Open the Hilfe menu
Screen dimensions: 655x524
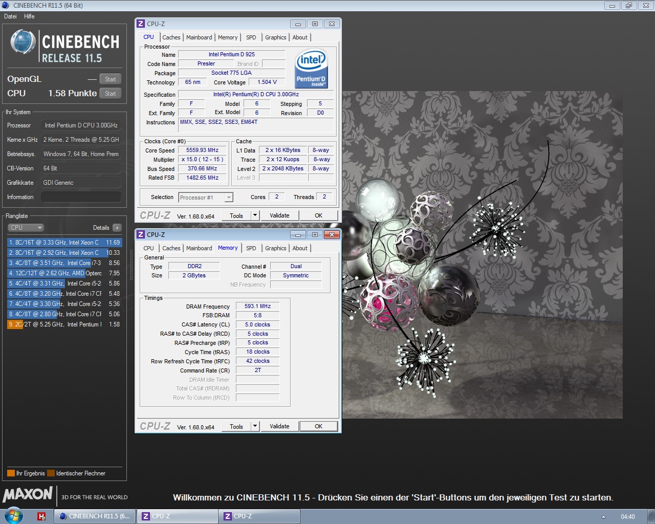click(29, 16)
